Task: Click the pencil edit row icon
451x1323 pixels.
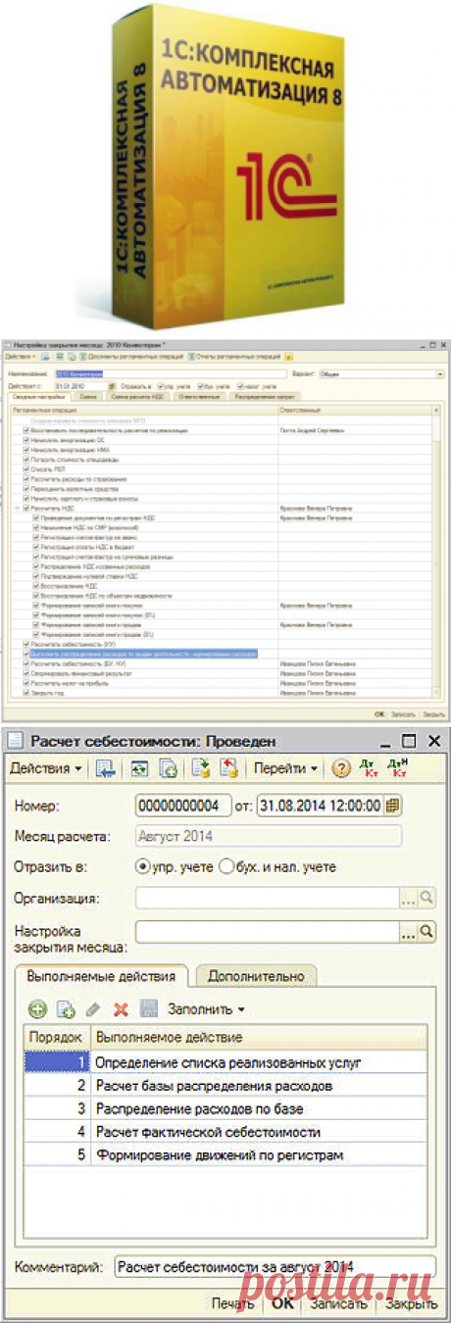Action: pyautogui.click(x=93, y=1007)
